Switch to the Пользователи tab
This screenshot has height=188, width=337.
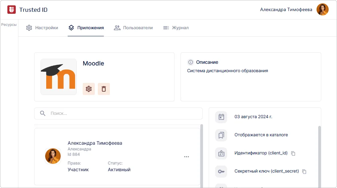point(133,28)
